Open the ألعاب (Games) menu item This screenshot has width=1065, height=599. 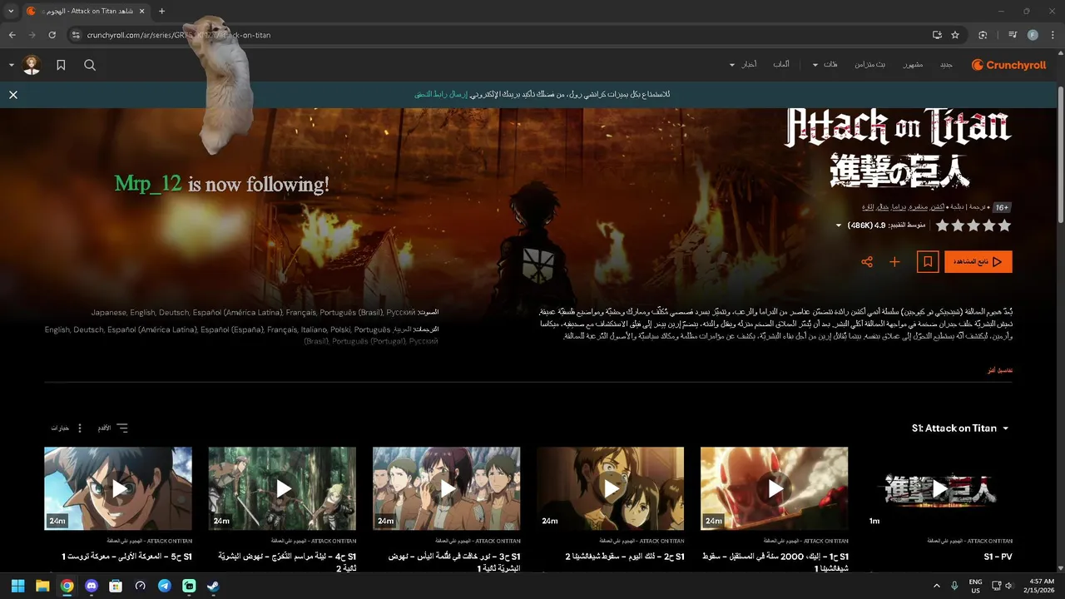(x=781, y=65)
